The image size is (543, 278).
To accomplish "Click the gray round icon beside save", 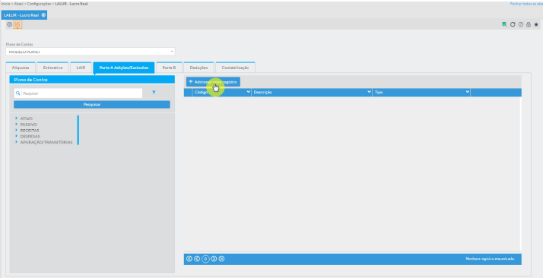I will pos(9,24).
